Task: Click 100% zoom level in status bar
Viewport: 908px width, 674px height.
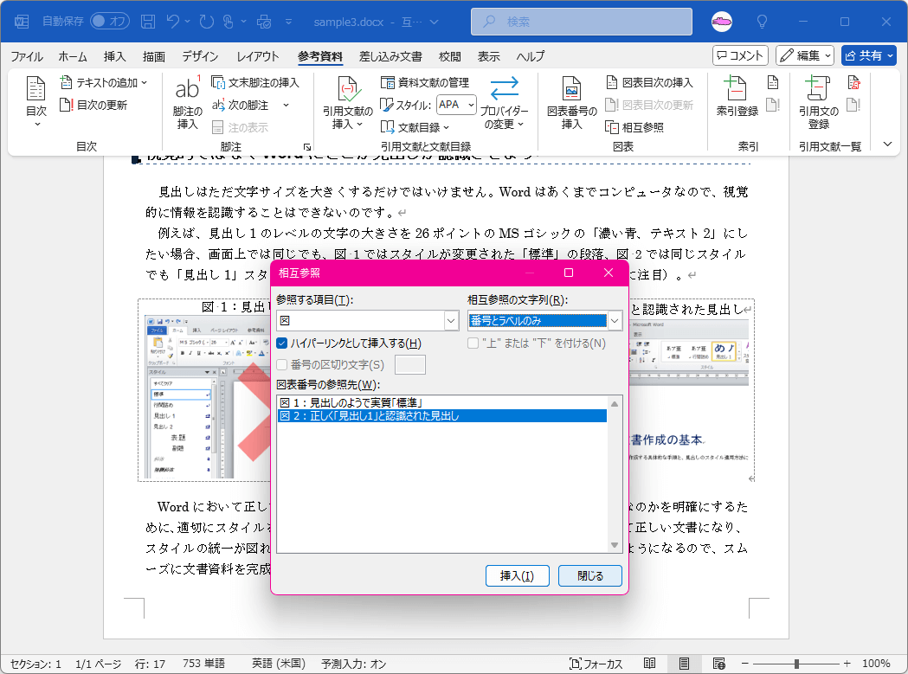Action: pyautogui.click(x=876, y=664)
